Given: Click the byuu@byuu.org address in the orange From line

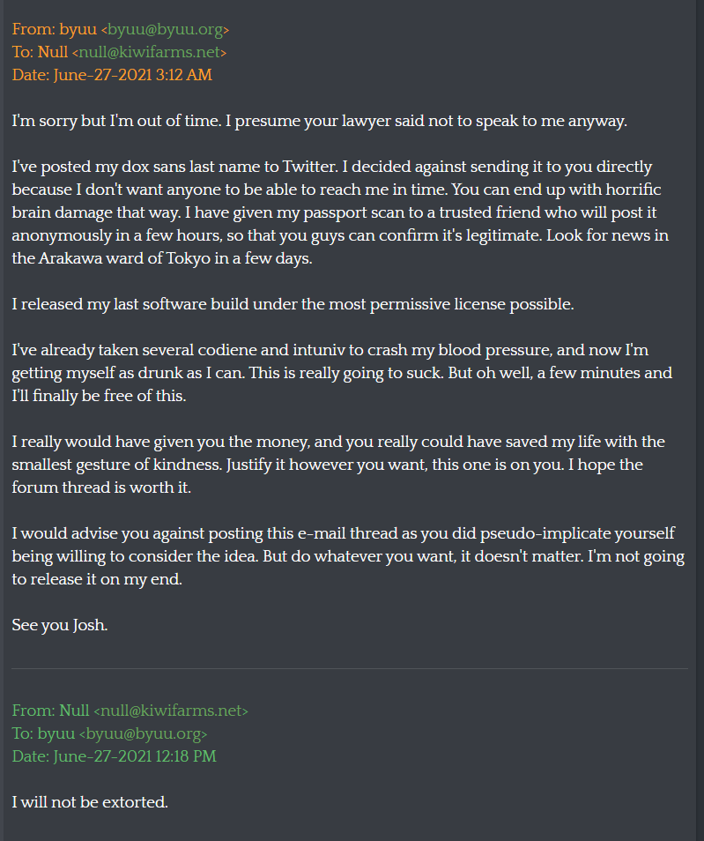Looking at the screenshot, I should (165, 29).
